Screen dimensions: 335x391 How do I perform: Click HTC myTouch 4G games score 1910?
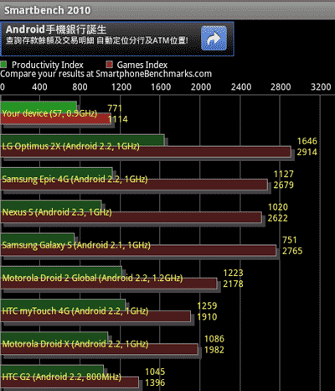coord(207,316)
